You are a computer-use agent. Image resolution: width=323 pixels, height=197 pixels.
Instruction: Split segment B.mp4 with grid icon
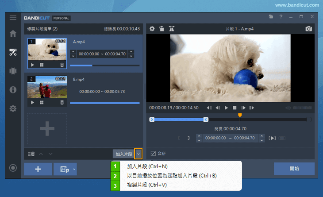42,102
